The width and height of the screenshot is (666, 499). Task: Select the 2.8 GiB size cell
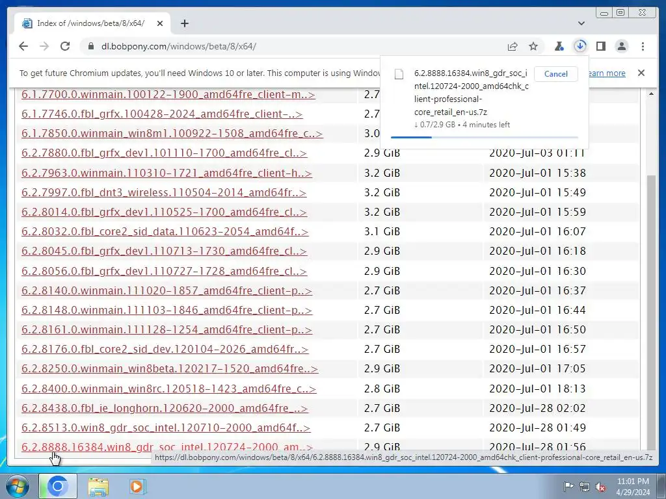tap(382, 389)
